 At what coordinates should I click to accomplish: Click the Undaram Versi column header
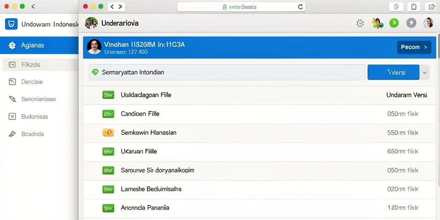click(x=406, y=95)
